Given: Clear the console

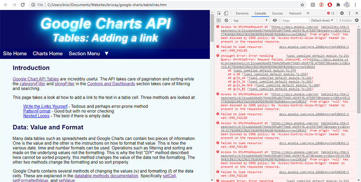Looking at the screenshot, I should click(x=227, y=20).
